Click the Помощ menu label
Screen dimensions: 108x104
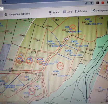click(83, 11)
